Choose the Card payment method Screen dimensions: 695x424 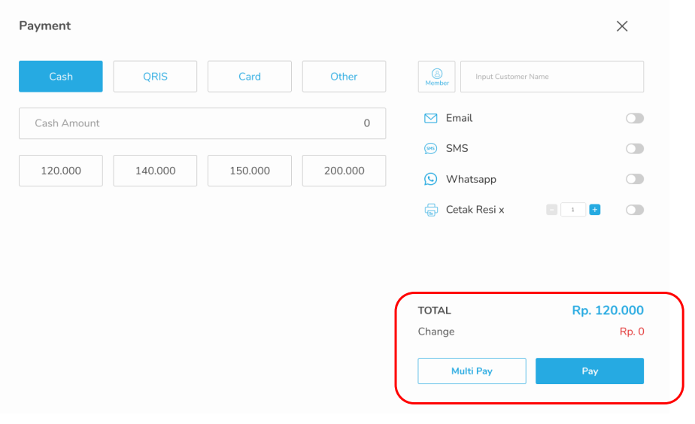point(250,77)
